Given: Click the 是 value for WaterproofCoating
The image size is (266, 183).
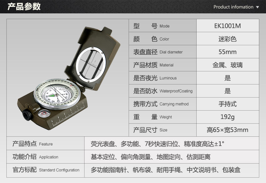Looking at the screenshot, I should click(x=228, y=91).
